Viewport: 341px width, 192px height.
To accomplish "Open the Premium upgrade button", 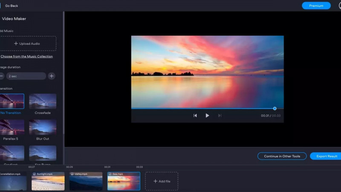I will point(316,6).
